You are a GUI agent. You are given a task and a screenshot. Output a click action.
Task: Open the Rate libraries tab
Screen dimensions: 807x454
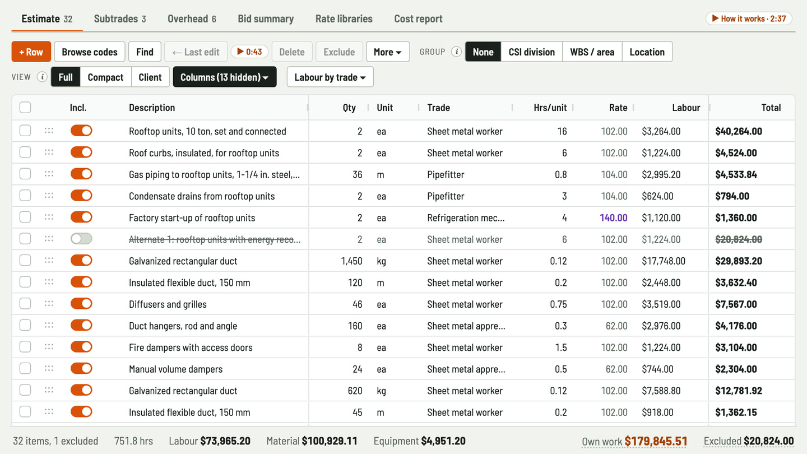[x=344, y=18]
